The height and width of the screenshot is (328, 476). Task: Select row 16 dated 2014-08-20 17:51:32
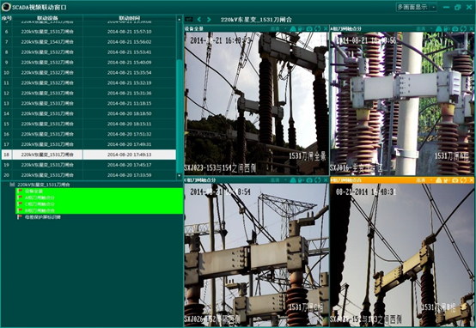[x=88, y=134]
